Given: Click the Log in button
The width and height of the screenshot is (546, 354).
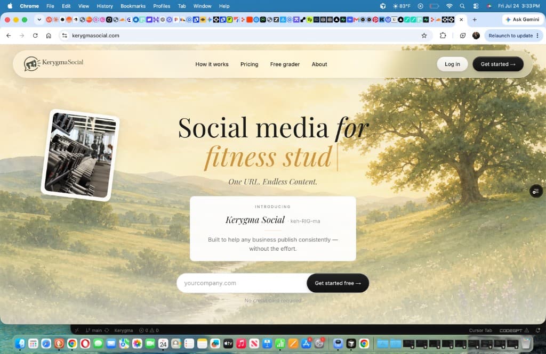Looking at the screenshot, I should point(452,64).
